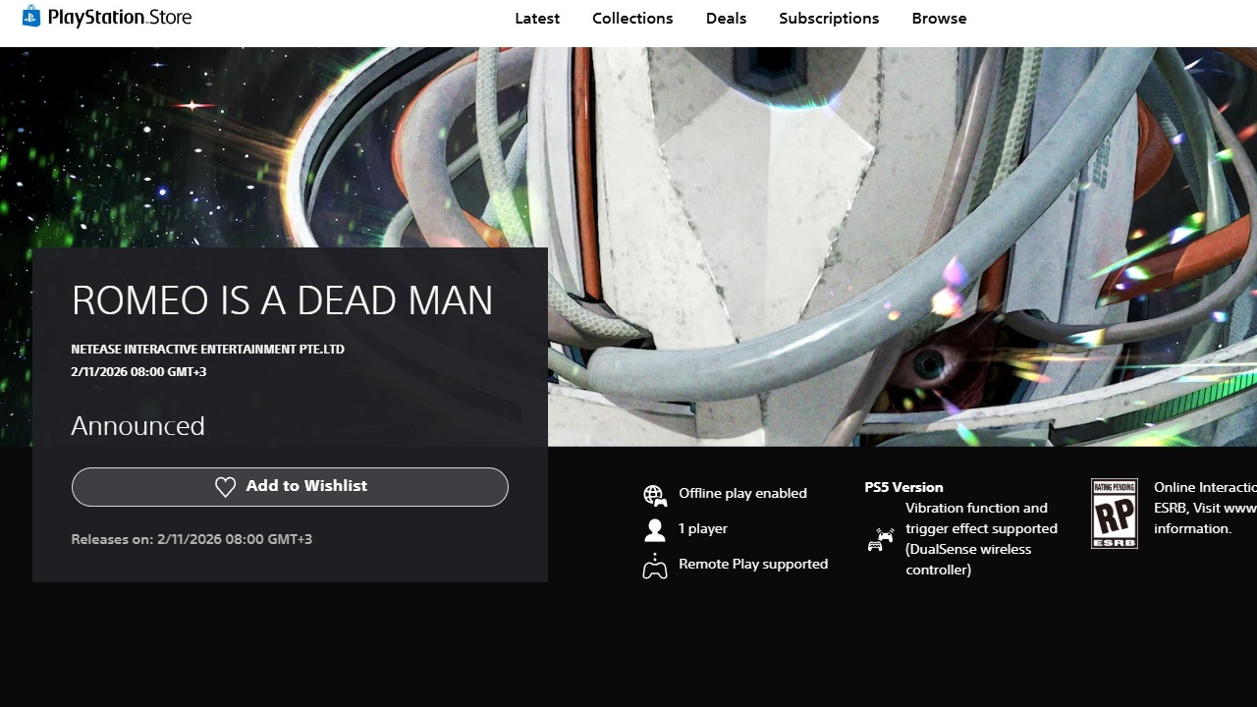1257x707 pixels.
Task: Select Subscriptions in the top navigation
Action: [x=829, y=19]
